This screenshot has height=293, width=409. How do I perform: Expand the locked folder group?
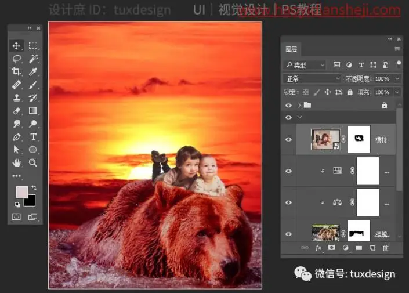299,105
